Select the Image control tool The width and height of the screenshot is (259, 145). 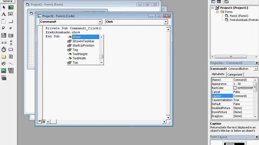click(4, 71)
